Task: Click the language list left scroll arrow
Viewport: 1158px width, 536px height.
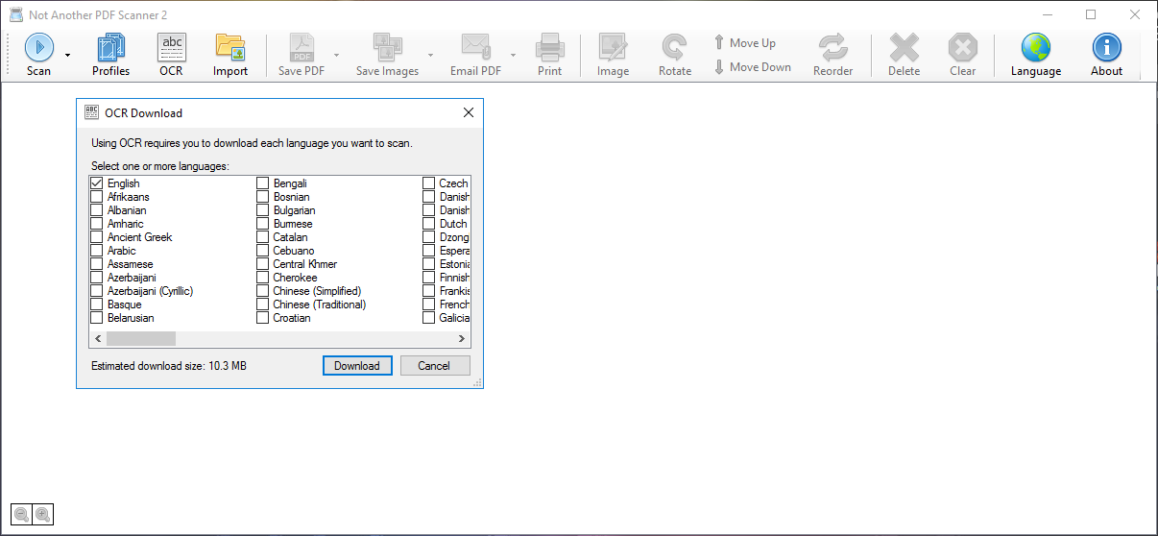Action: (98, 338)
